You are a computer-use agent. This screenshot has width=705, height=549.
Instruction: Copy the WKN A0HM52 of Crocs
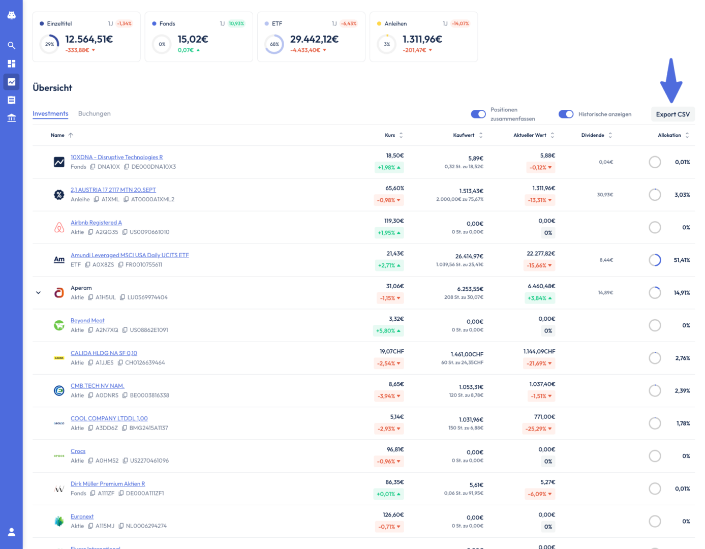tap(90, 461)
